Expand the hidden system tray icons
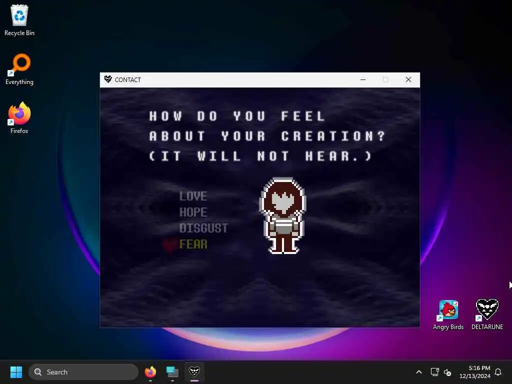Screen dimensions: 512x384 pos(418,372)
